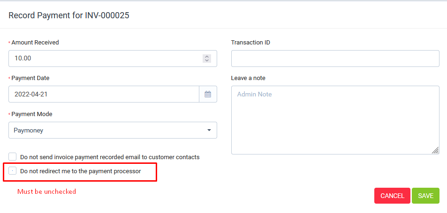Save the recorded payment
Screen dimensions: 447x213
point(425,196)
